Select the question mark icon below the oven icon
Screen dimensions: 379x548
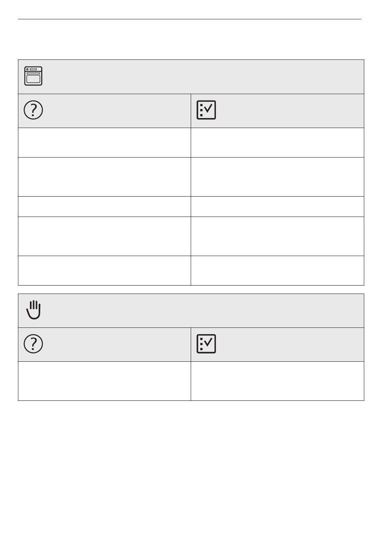point(34,110)
